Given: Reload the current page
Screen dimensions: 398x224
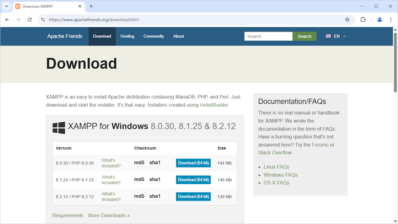Looking at the screenshot, I should click(30, 20).
